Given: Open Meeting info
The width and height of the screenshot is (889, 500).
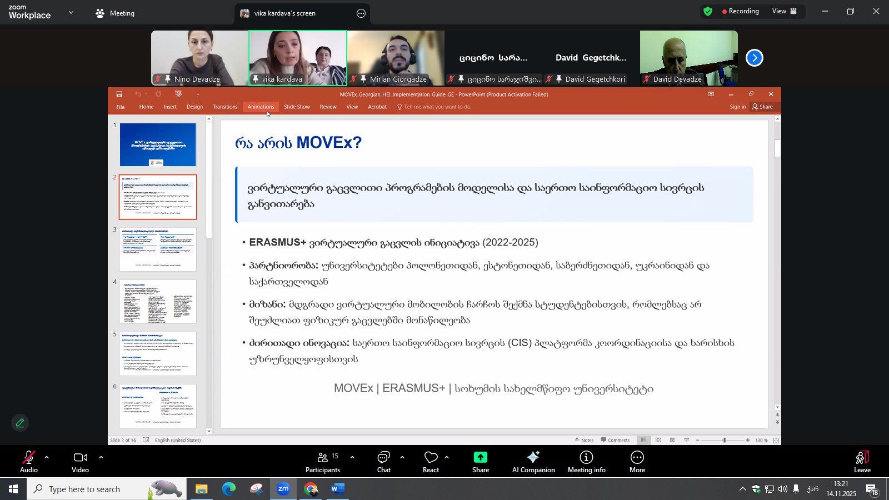Looking at the screenshot, I should (x=586, y=462).
